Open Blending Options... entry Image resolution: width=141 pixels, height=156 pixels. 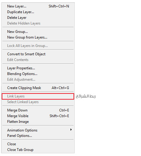tap(38, 74)
